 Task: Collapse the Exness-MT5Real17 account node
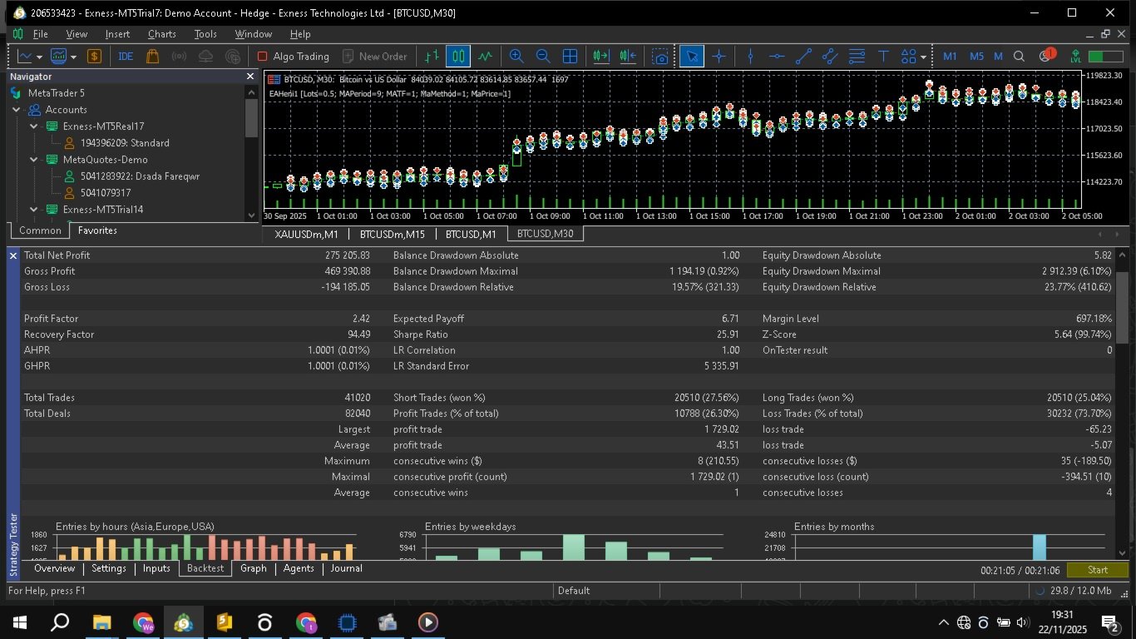click(x=33, y=126)
